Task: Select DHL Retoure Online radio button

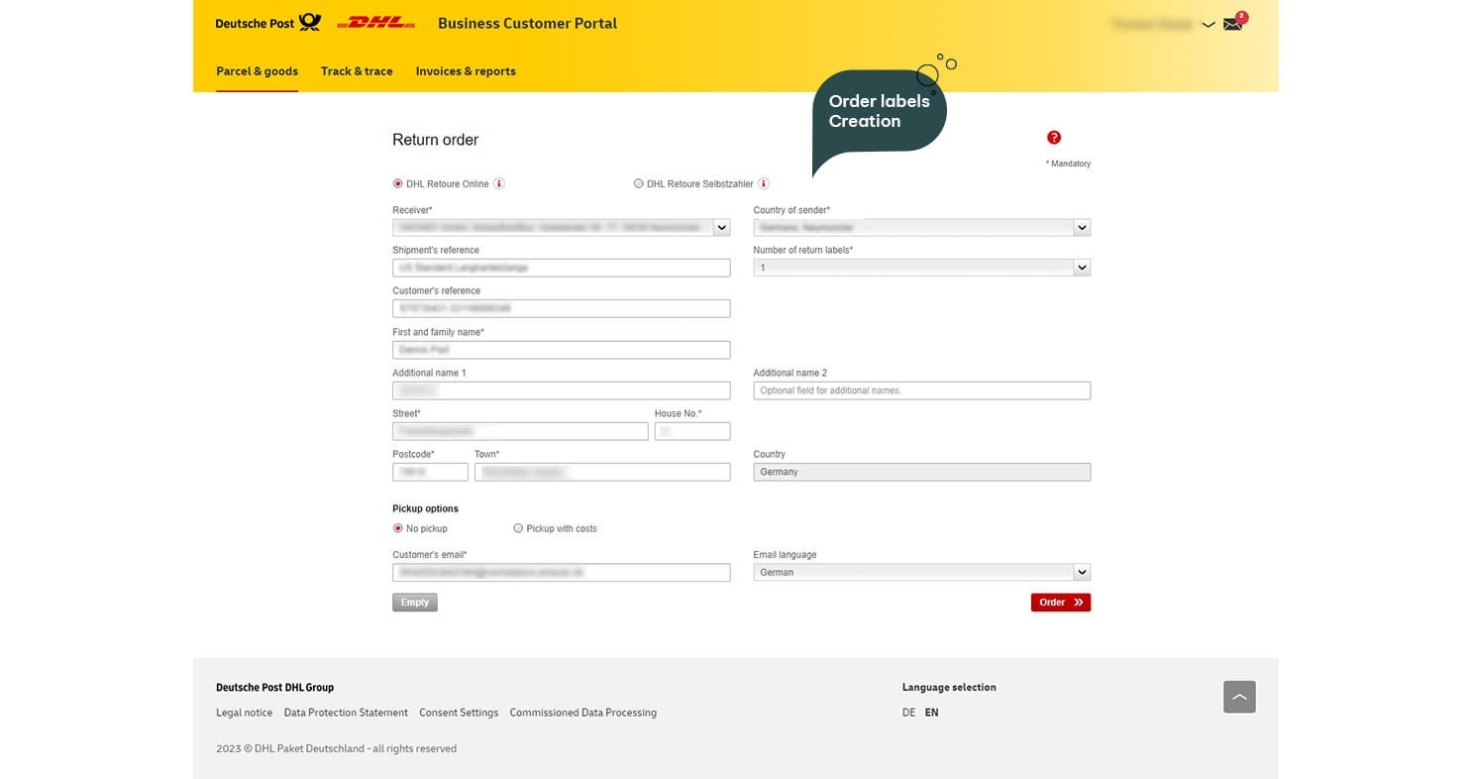Action: point(398,183)
